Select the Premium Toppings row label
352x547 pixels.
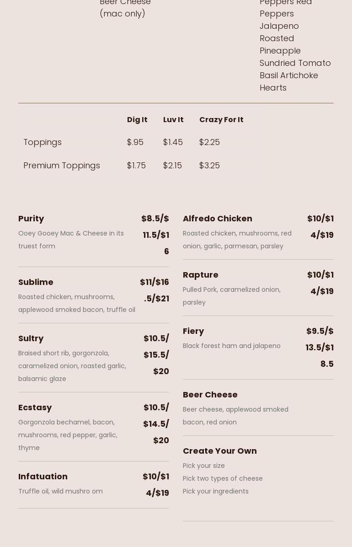[62, 166]
